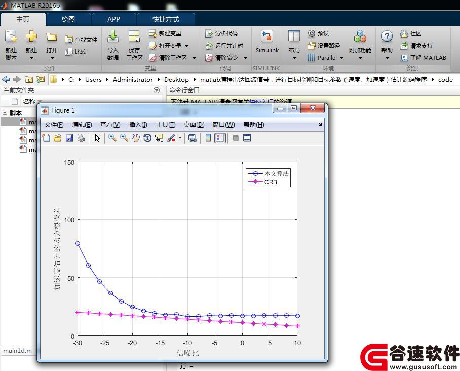Image resolution: width=460 pixels, height=371 pixels.
Task: Click the 了解 MATLAB item
Action: [424, 58]
